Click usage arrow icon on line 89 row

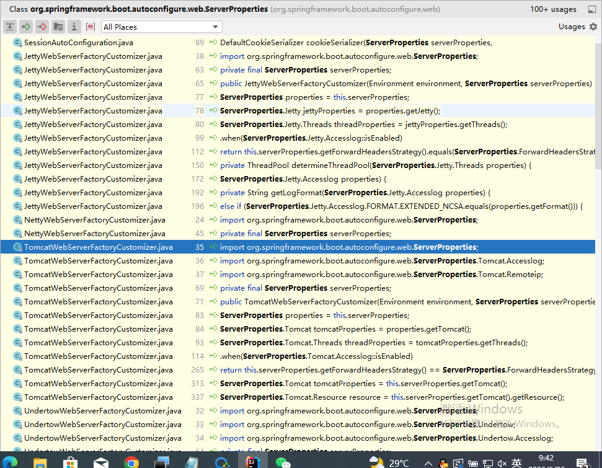coord(213,42)
